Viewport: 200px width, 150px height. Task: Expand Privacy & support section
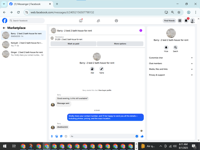click(171, 75)
